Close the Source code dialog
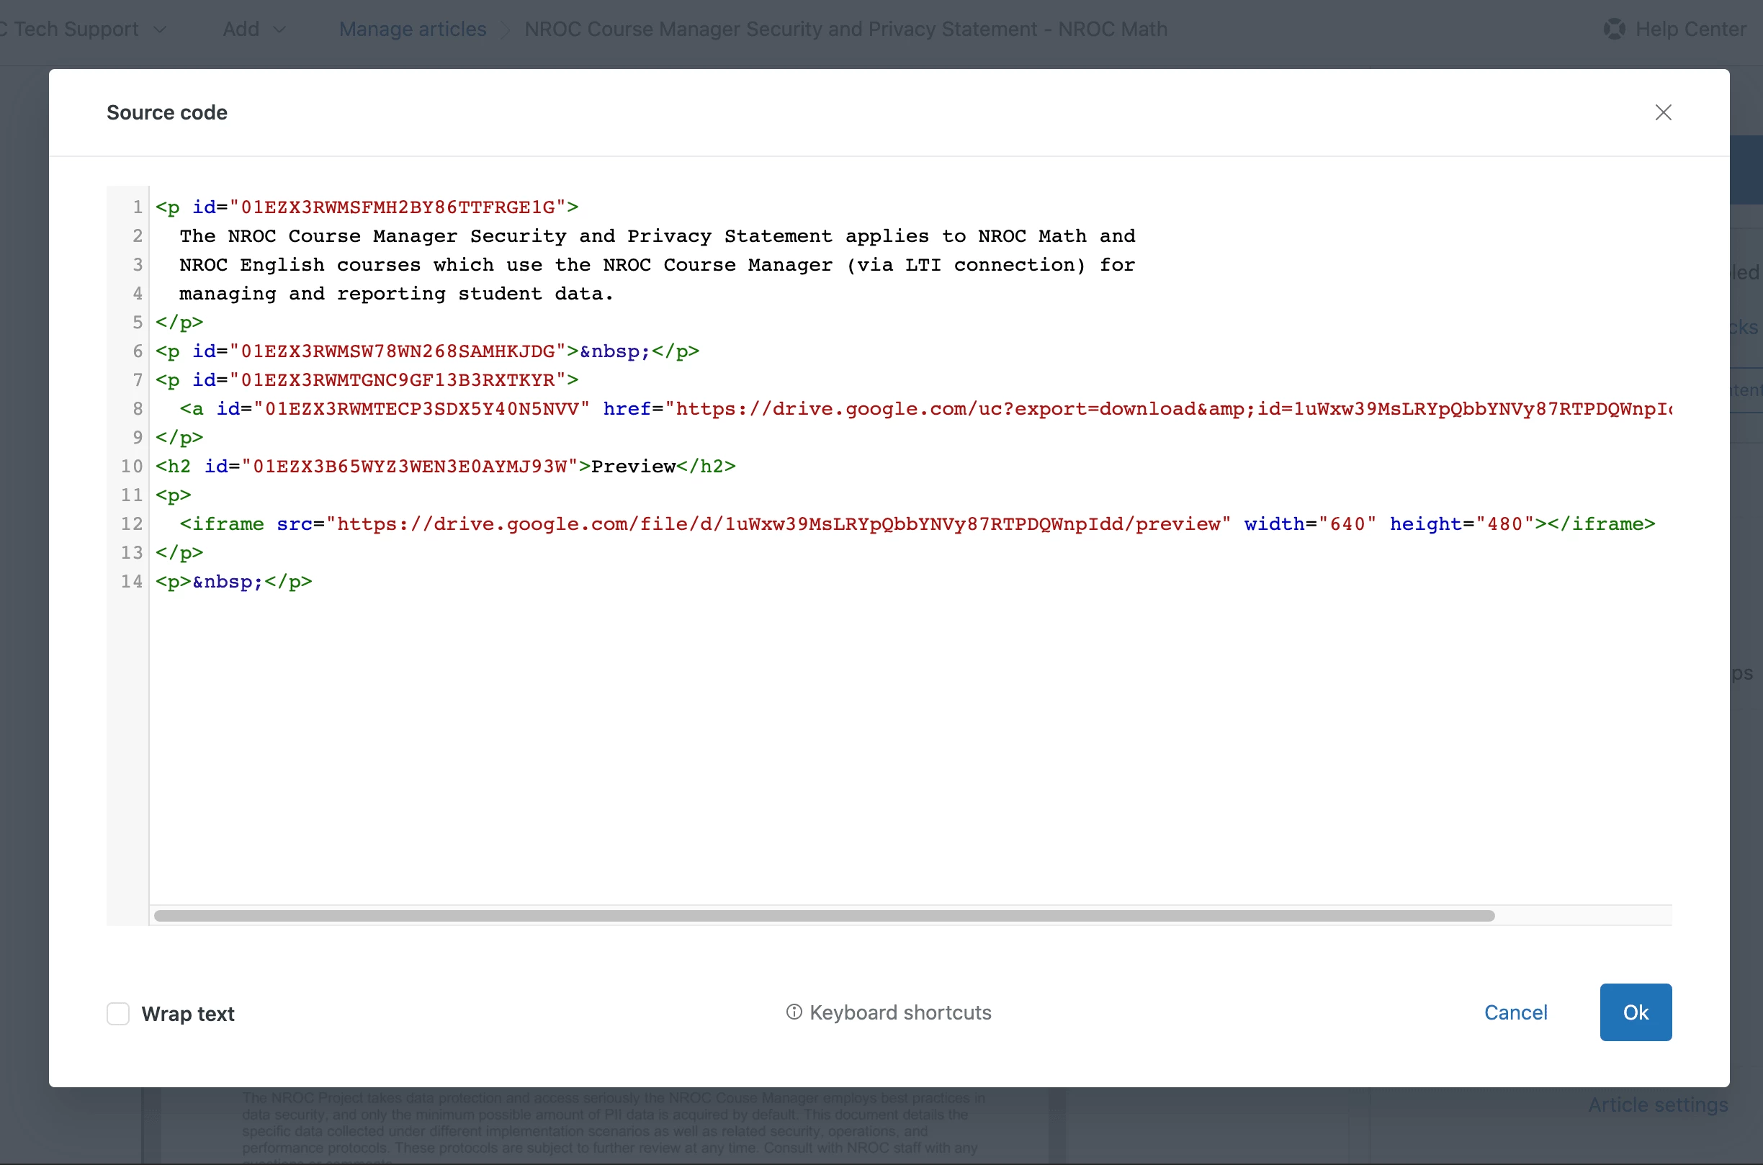 click(1663, 112)
